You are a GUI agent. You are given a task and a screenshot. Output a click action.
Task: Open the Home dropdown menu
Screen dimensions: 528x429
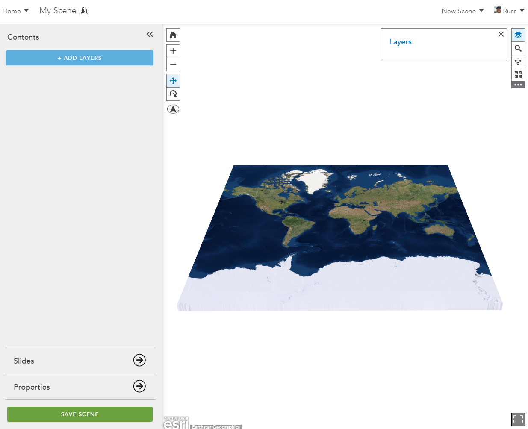click(15, 11)
